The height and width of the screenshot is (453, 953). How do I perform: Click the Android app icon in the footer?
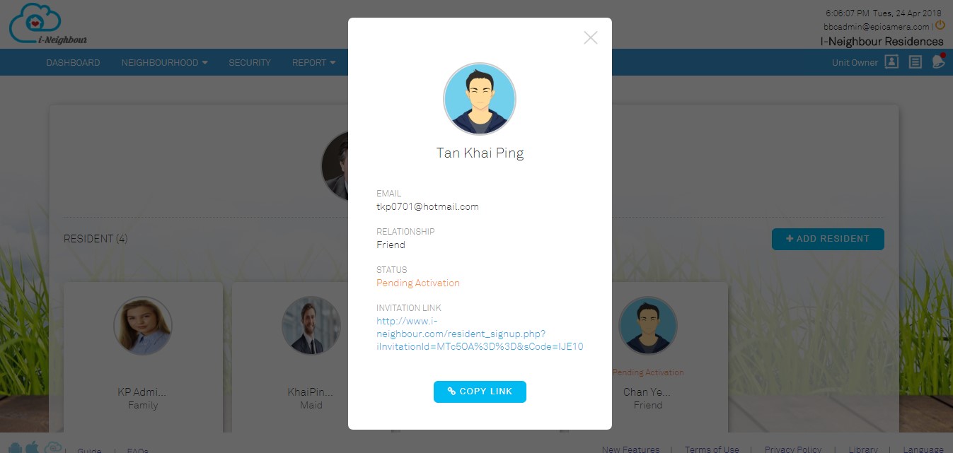tap(15, 448)
